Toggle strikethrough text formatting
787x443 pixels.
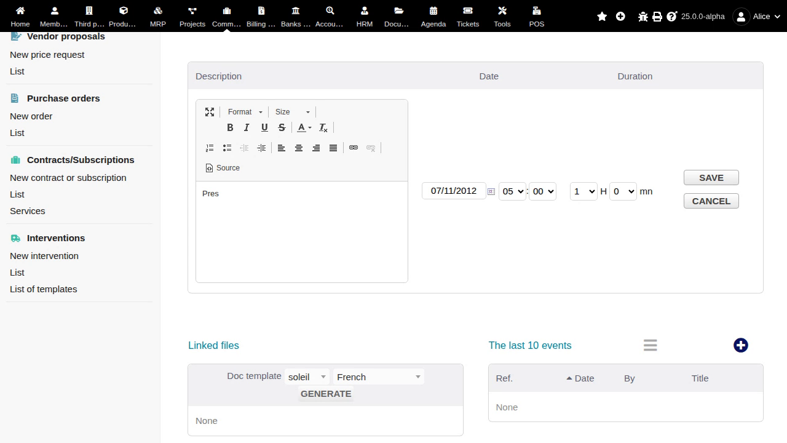[282, 127]
